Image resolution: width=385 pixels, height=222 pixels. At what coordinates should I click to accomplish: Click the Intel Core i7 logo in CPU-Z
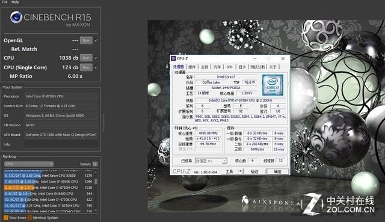coord(273,85)
